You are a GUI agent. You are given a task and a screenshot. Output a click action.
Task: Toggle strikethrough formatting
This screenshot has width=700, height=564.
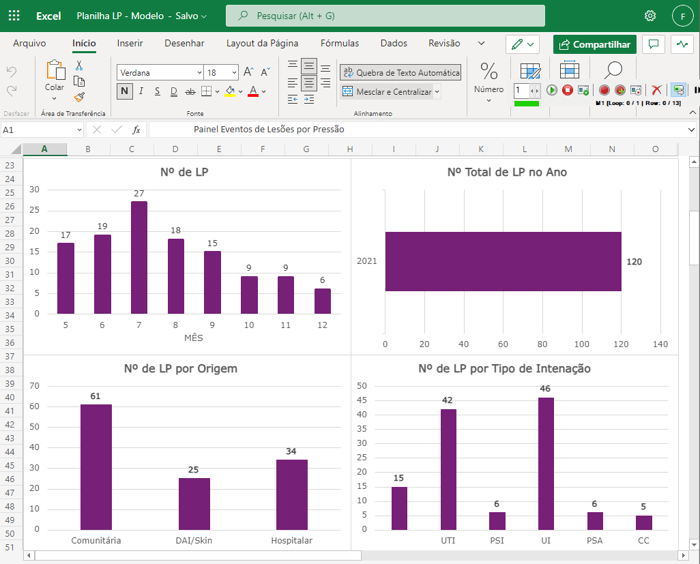[x=190, y=91]
